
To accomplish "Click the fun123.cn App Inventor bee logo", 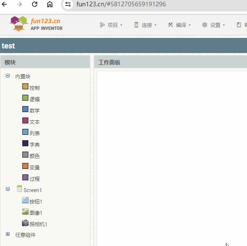I will point(19,24).
